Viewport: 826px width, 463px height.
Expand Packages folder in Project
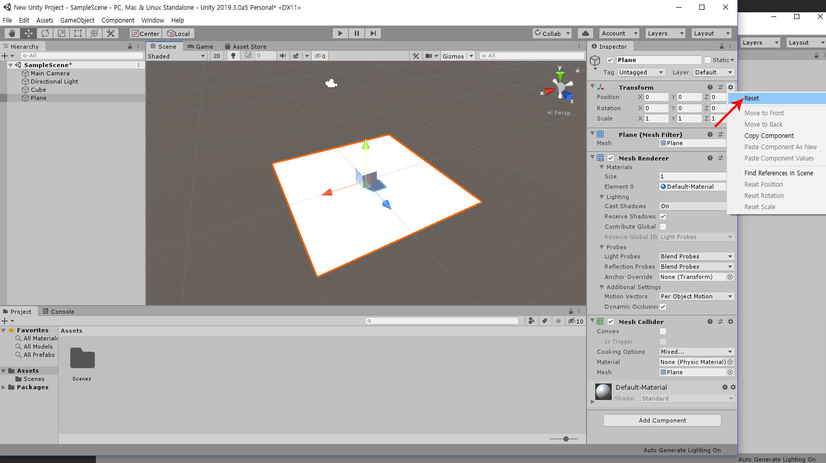pyautogui.click(x=4, y=387)
